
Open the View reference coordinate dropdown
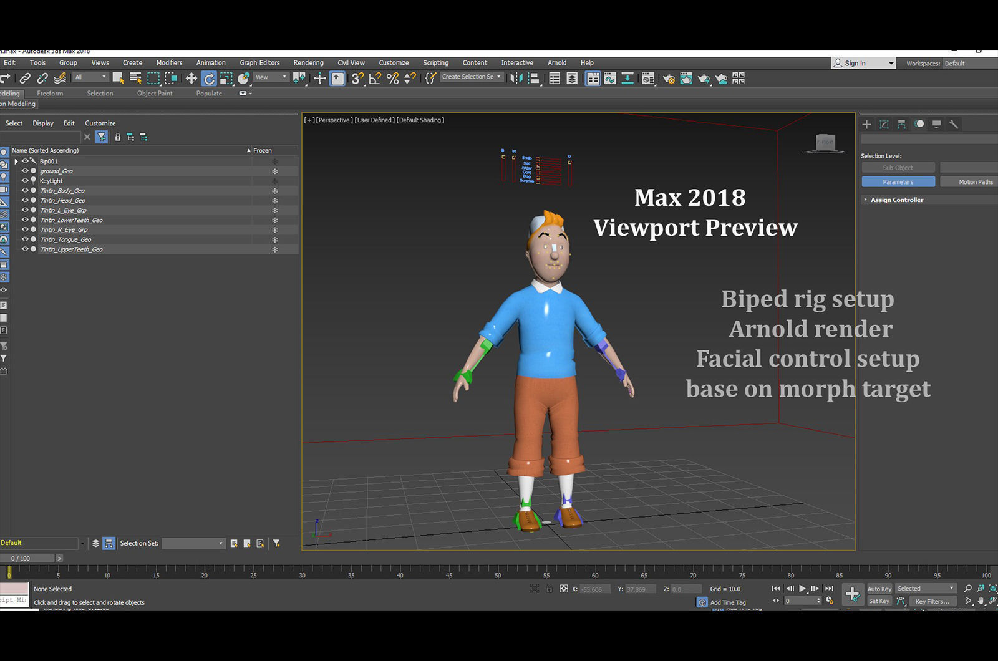tap(271, 77)
